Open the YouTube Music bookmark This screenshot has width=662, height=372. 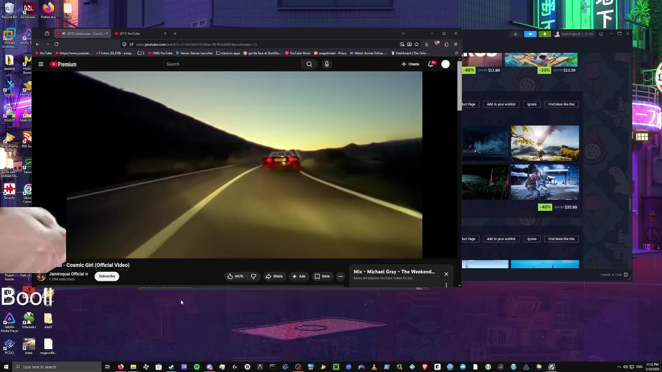(x=298, y=53)
